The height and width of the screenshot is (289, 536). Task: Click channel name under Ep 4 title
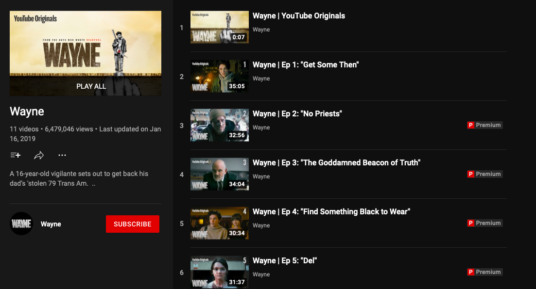click(x=261, y=225)
